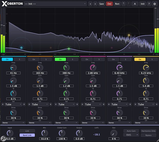
Task: Step to next saturation type in the 163 Hz band
Action: tap(51, 104)
